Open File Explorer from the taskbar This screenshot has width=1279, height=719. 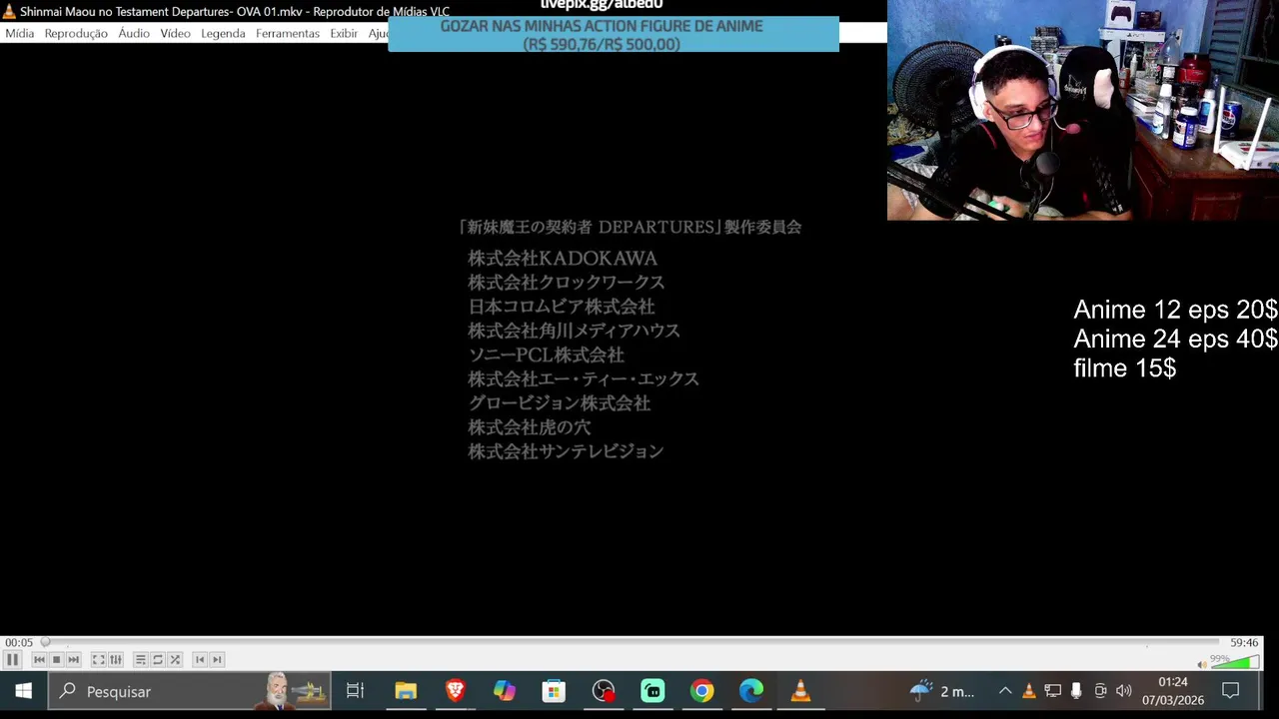pyautogui.click(x=406, y=691)
